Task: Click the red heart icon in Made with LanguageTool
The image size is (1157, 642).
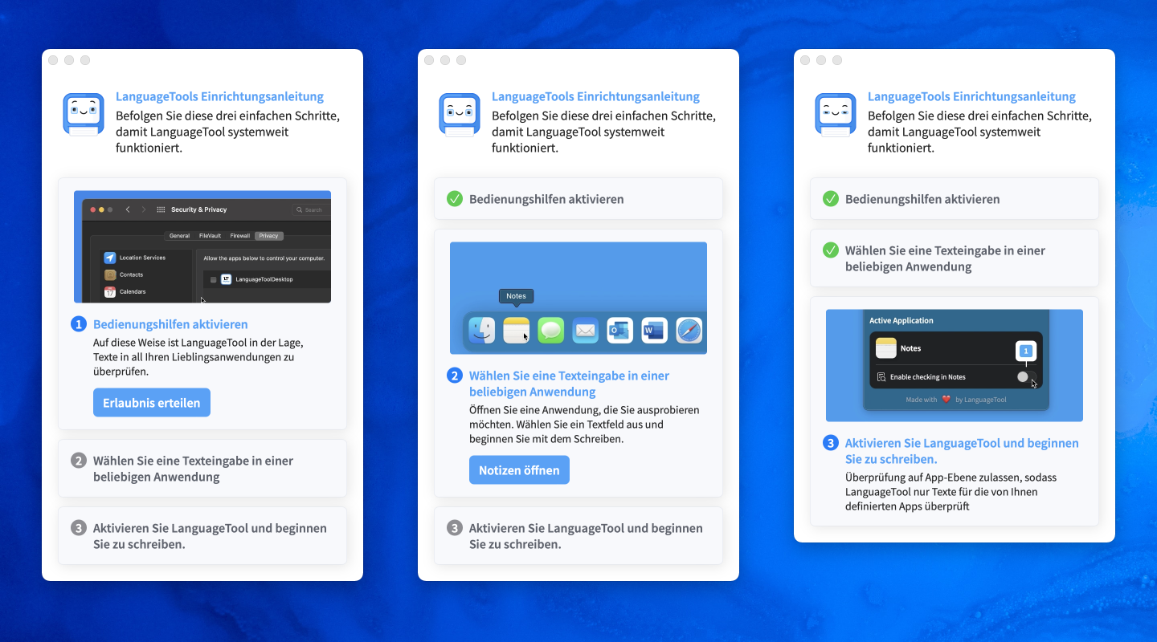Action: (x=946, y=400)
